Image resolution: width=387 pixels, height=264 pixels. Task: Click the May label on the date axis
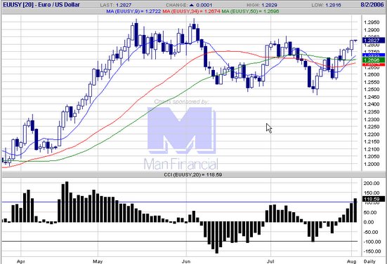(98, 261)
